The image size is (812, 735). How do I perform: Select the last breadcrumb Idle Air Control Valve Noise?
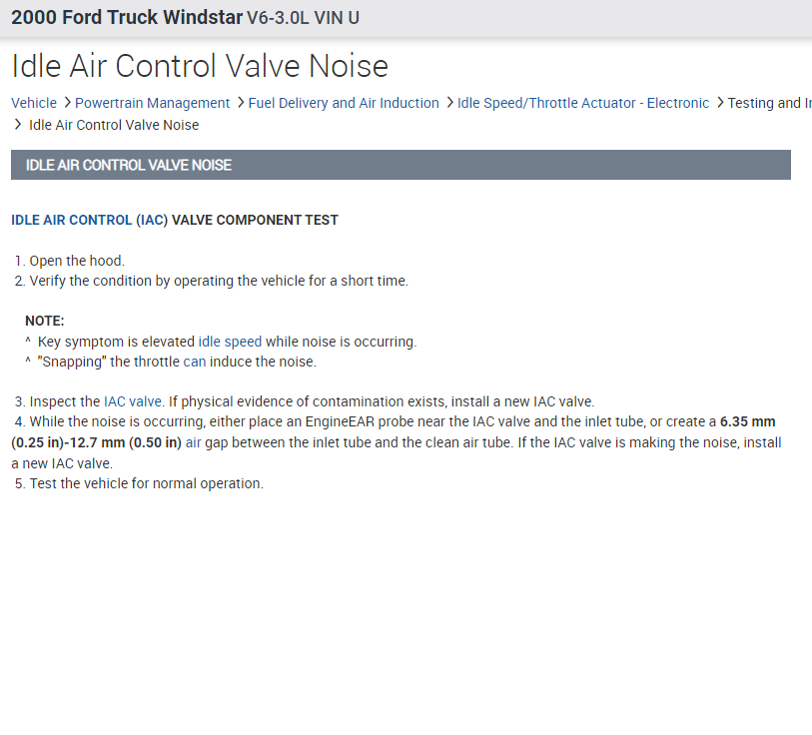[114, 125]
